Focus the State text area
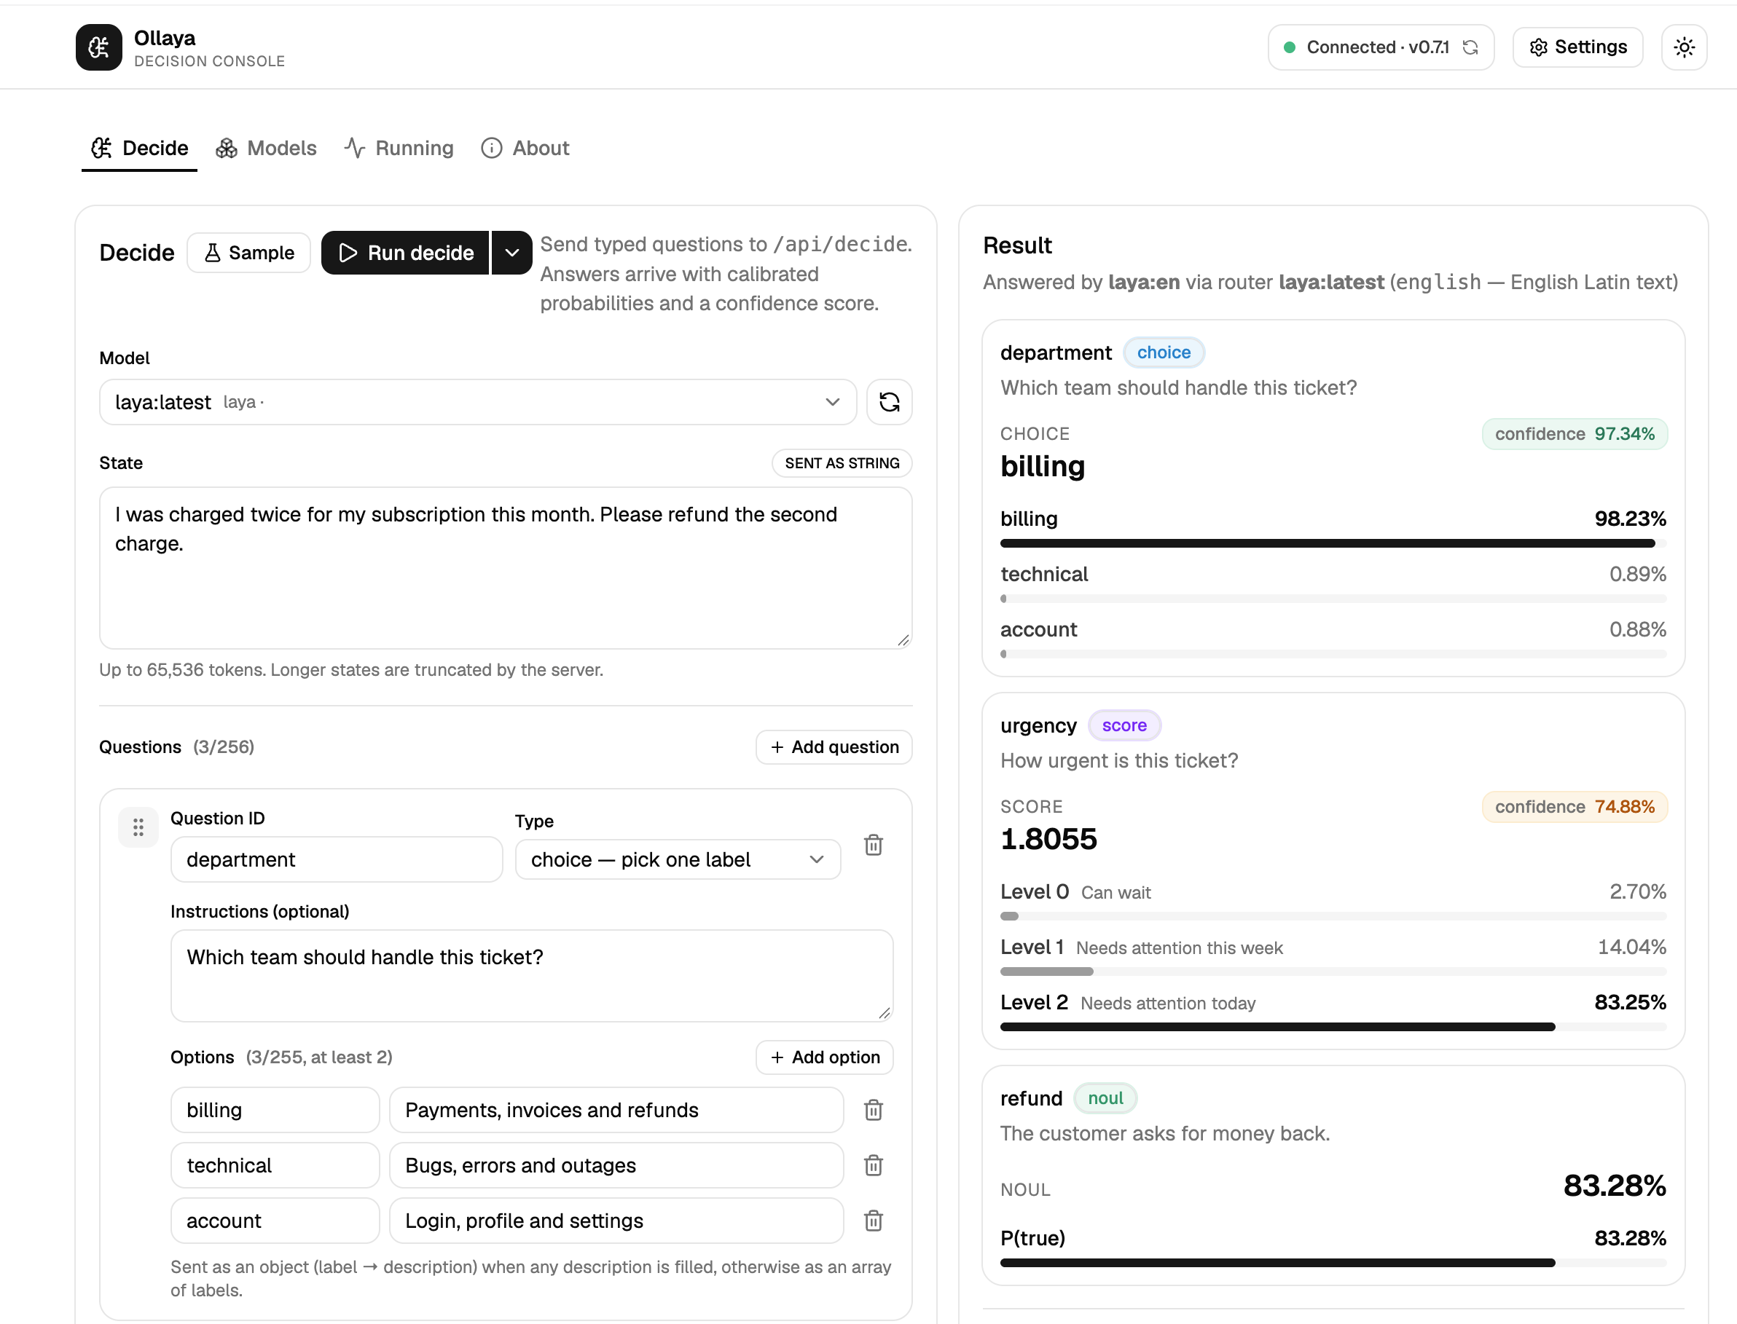Viewport: 1737px width, 1324px height. pos(506,568)
